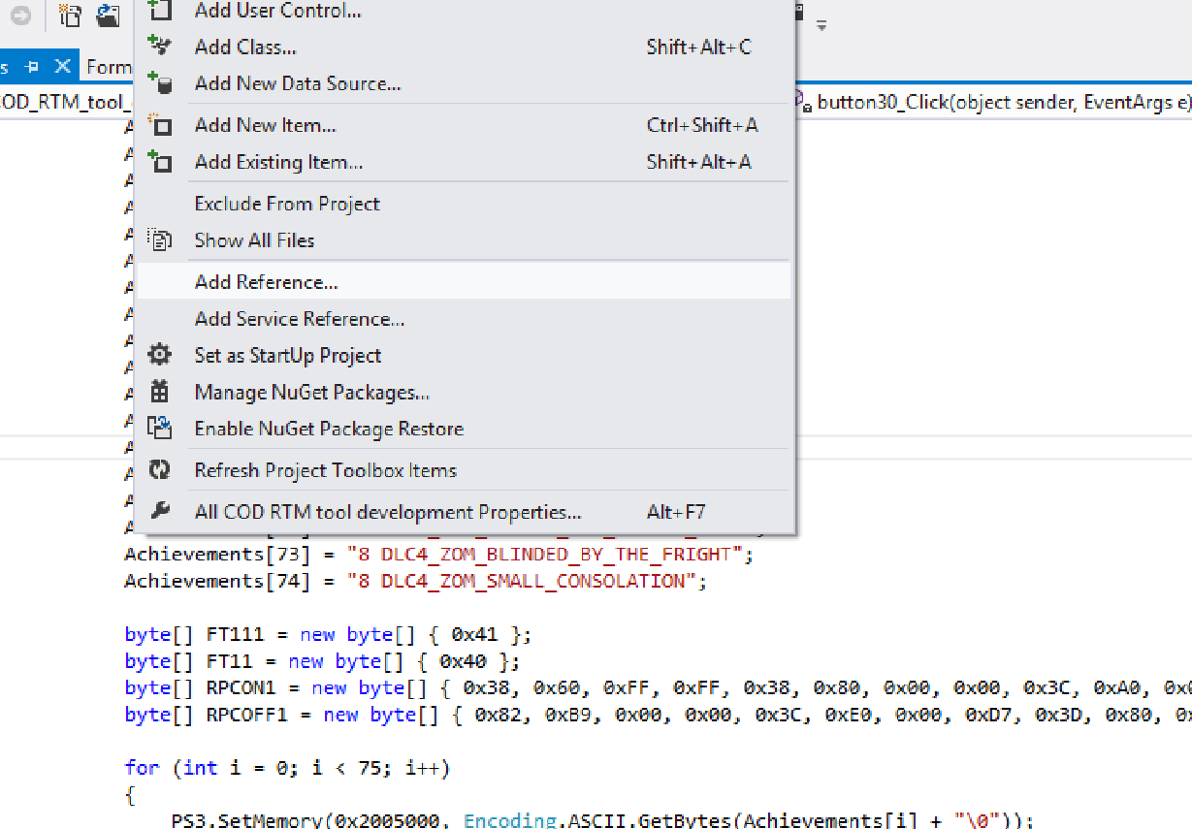Click the RPCOFF1 variable name
This screenshot has width=1192, height=829.
coord(247,714)
